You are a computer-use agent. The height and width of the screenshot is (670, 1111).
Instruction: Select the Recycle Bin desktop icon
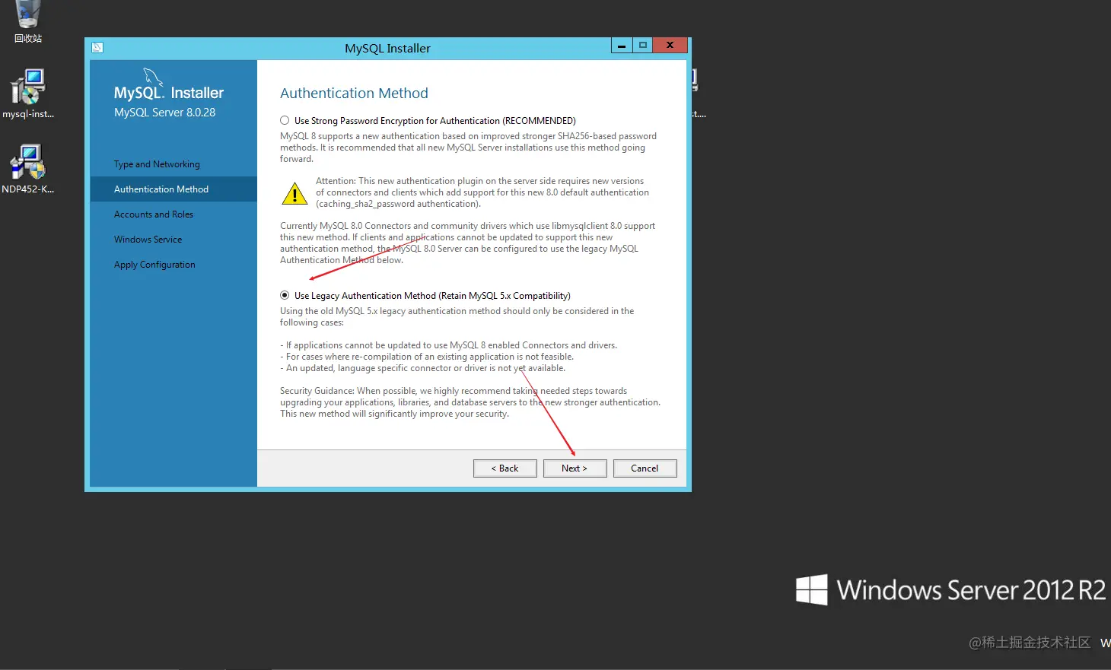point(28,21)
